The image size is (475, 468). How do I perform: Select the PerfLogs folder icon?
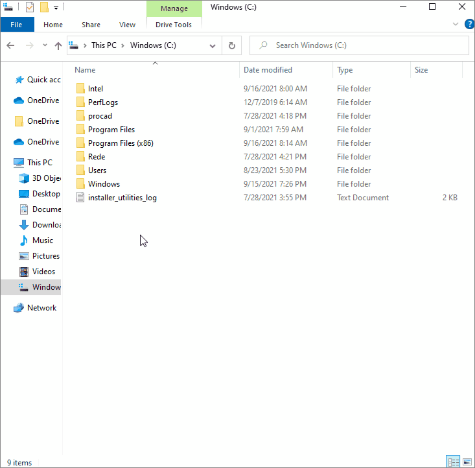(80, 102)
